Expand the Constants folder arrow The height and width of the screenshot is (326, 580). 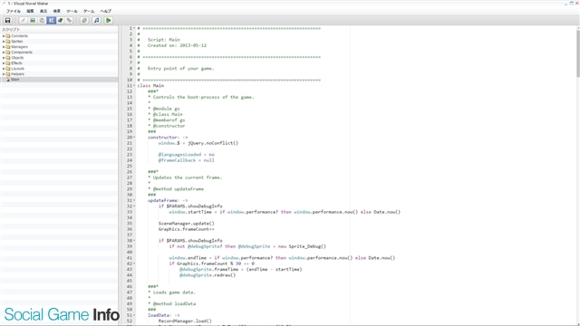(4, 36)
